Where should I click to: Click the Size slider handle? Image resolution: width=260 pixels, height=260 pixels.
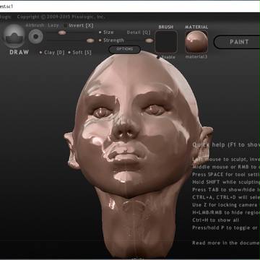click(x=62, y=32)
